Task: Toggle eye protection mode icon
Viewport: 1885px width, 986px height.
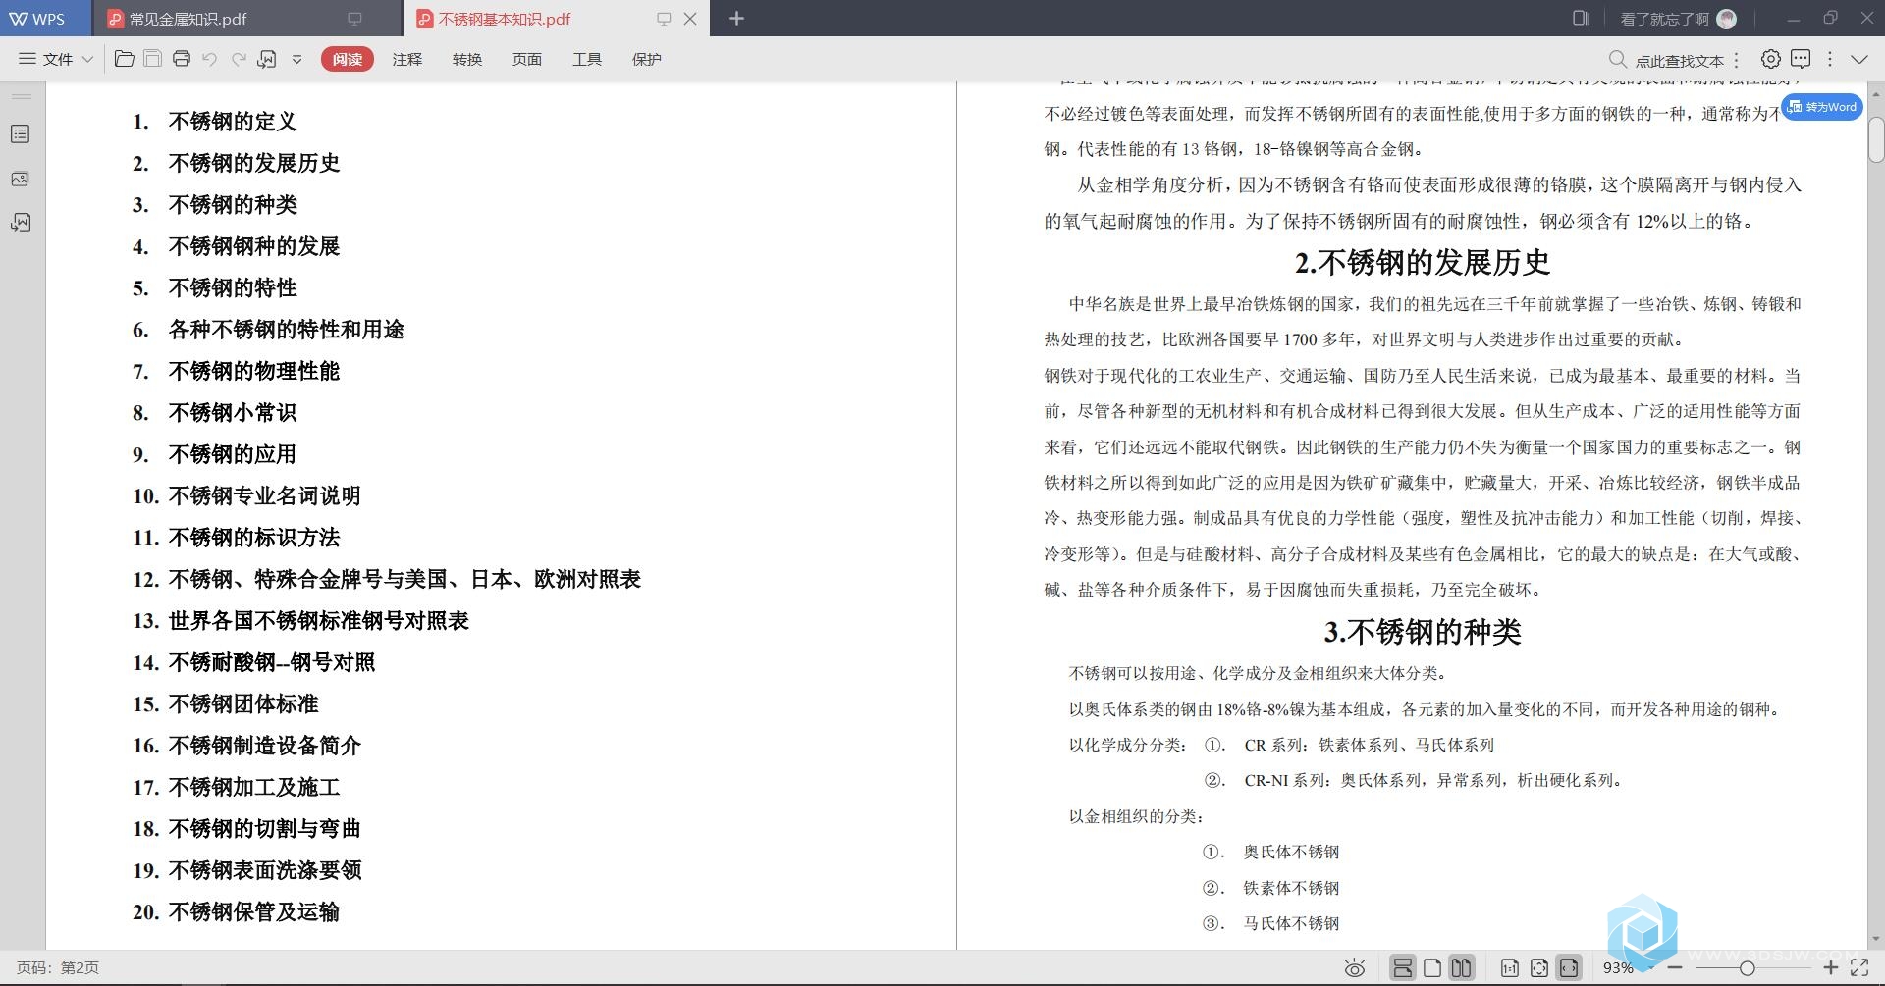Action: [x=1355, y=968]
